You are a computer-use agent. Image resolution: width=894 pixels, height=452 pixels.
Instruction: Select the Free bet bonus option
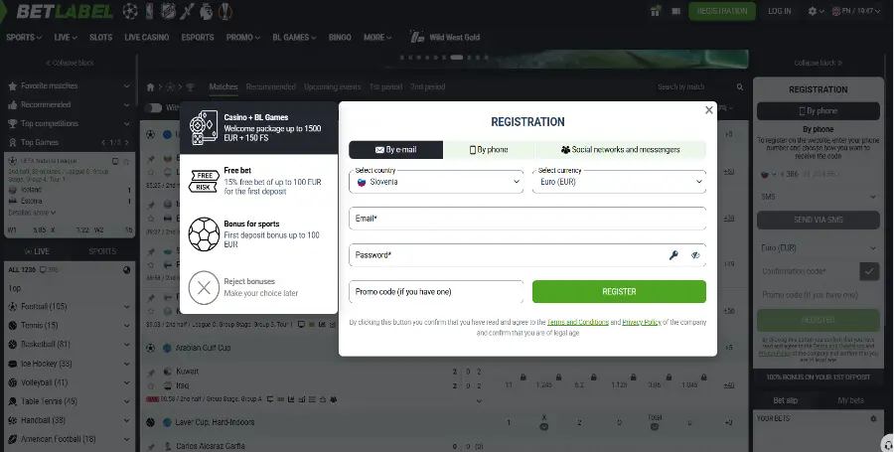tap(259, 181)
